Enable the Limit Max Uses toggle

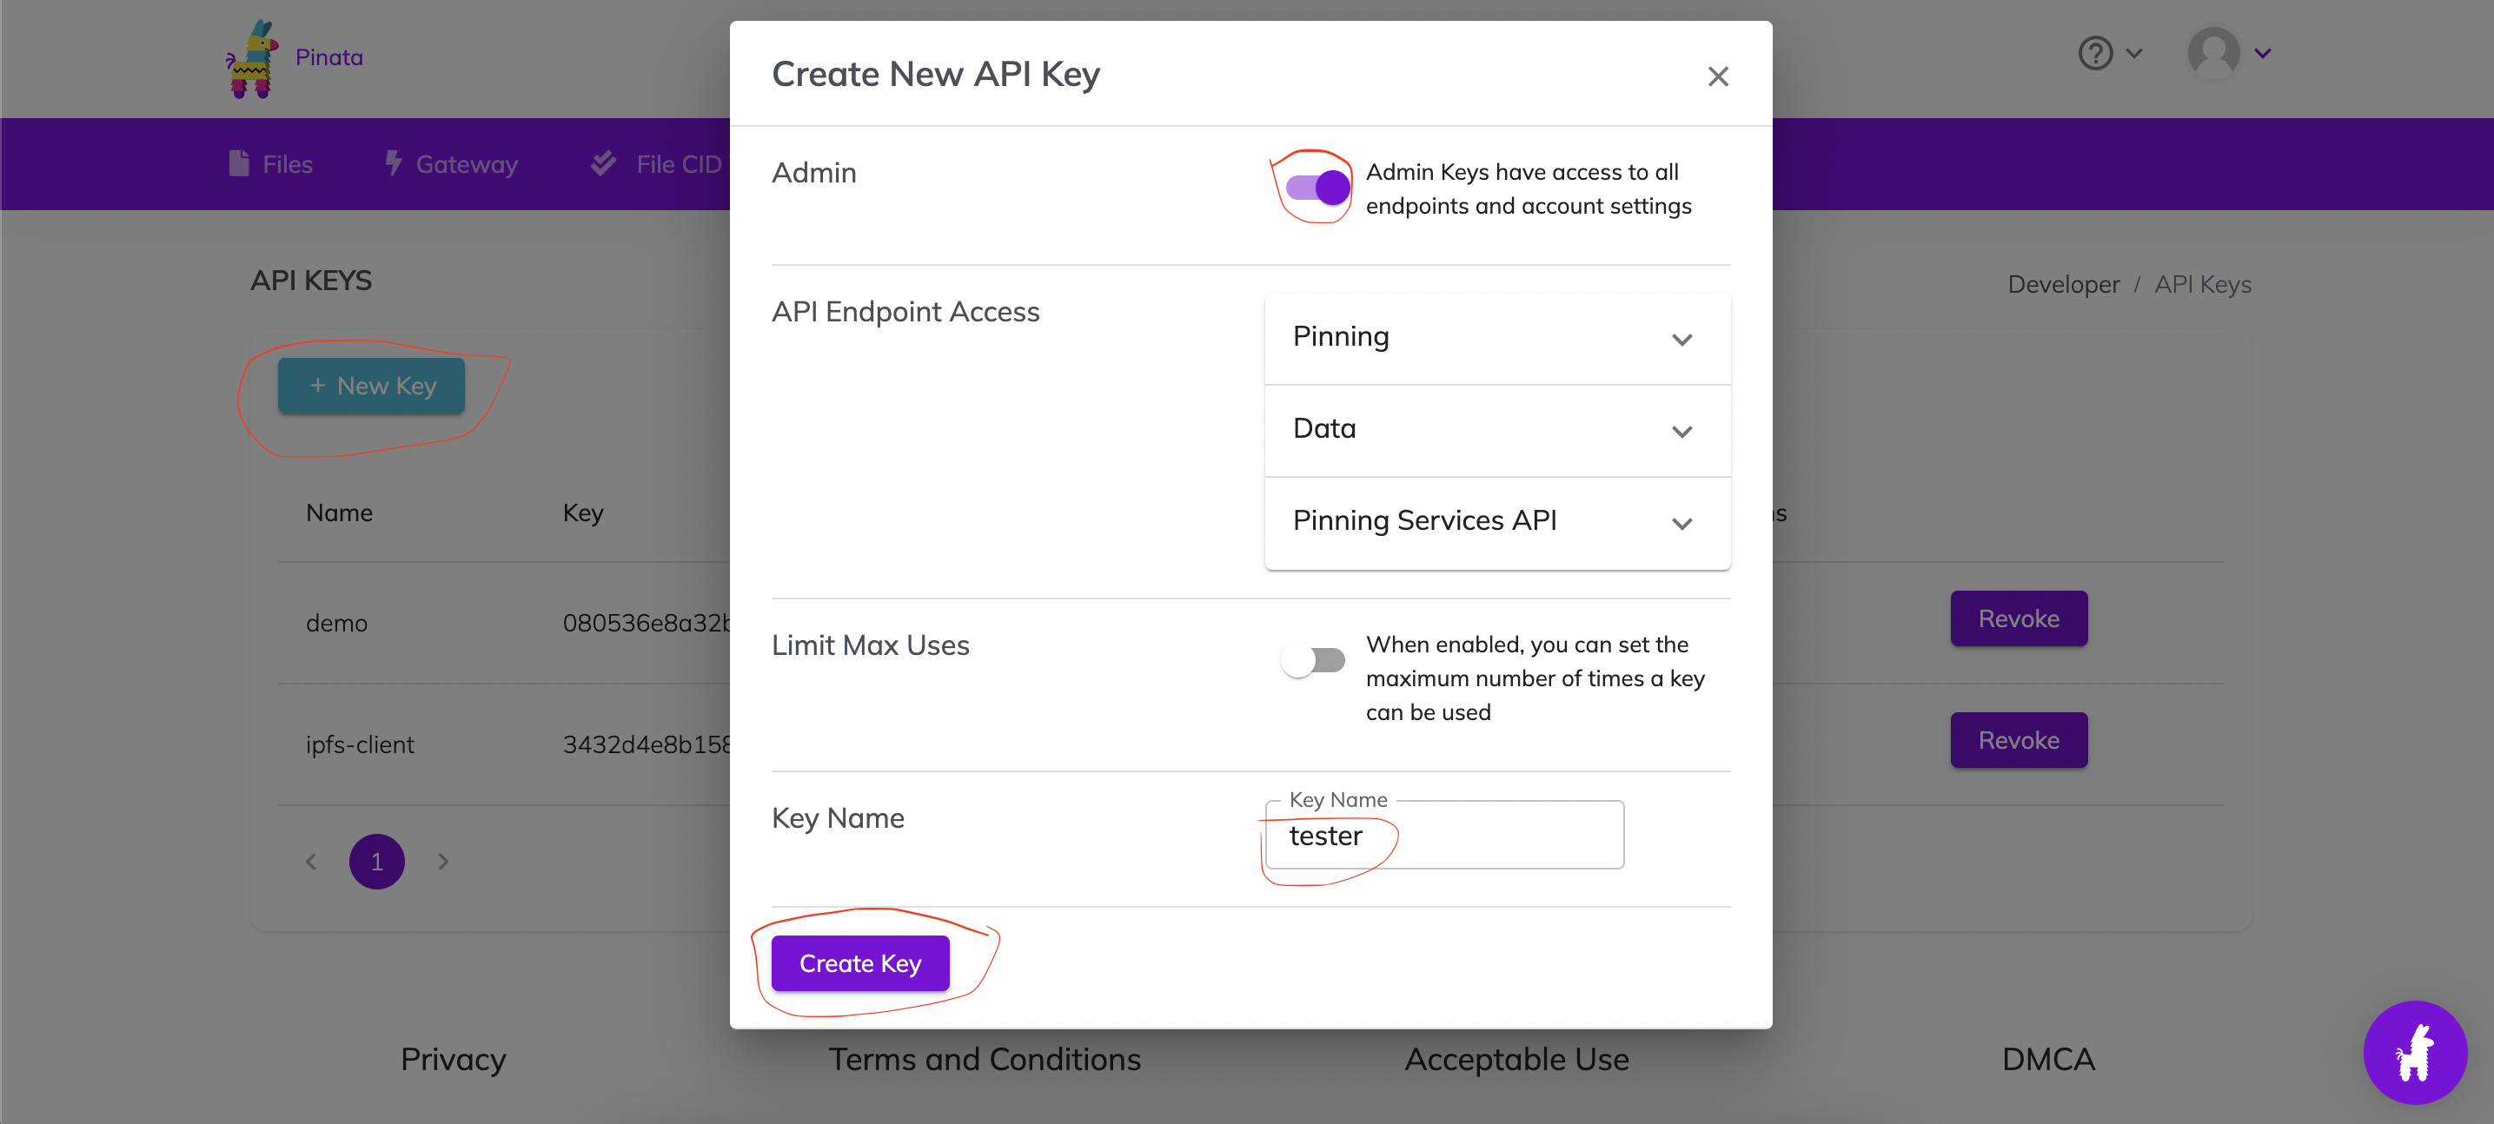point(1314,659)
